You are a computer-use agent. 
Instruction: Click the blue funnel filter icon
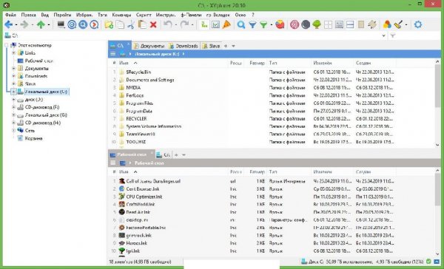click(x=252, y=25)
